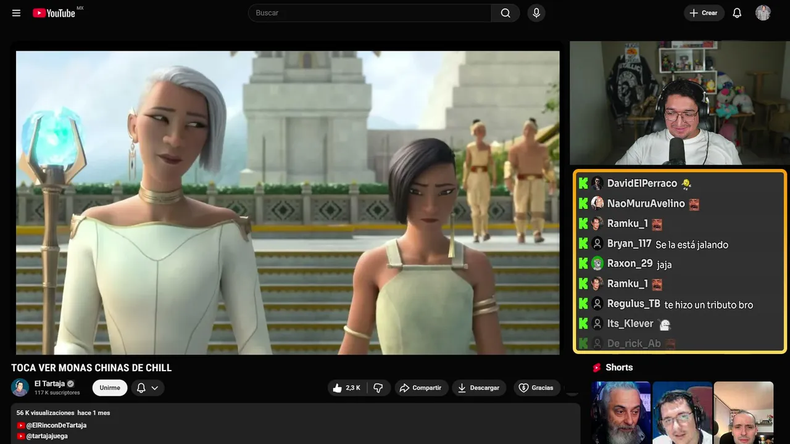Click the NaoMuruAvelino chat username

coord(646,203)
